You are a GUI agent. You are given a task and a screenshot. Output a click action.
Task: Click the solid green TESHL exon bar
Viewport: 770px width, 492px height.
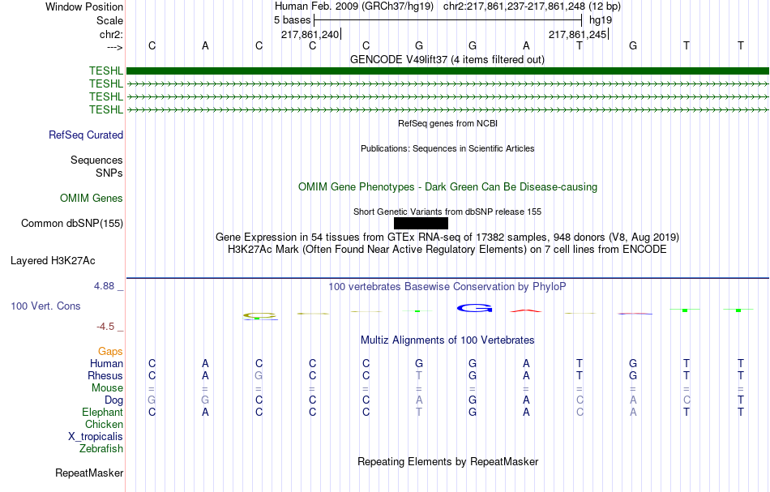pyautogui.click(x=447, y=71)
